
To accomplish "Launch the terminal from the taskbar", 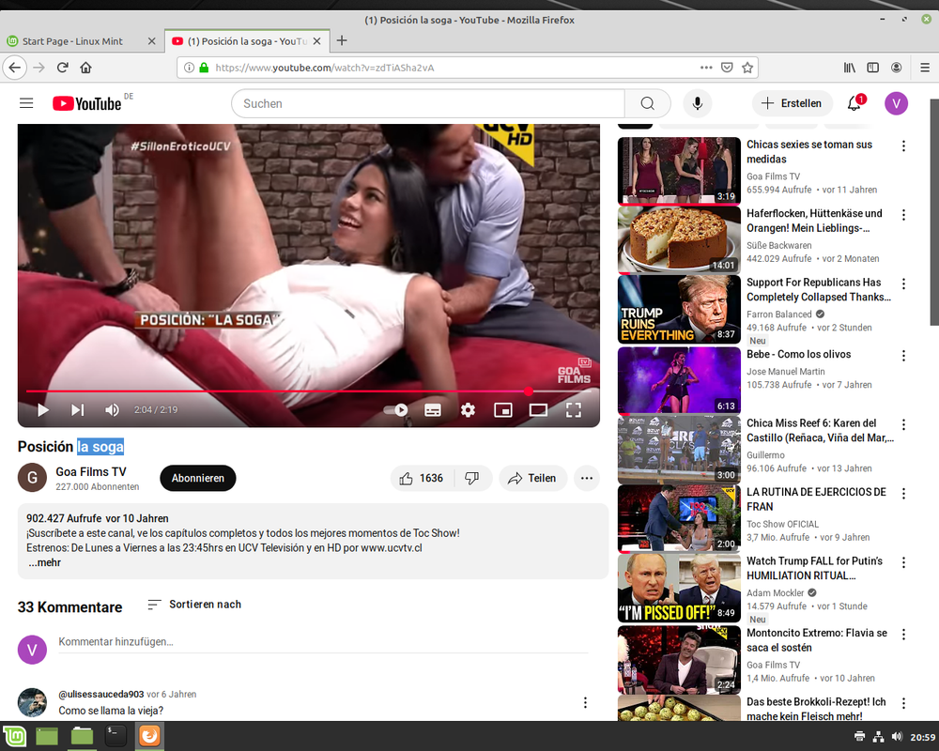I will [x=115, y=736].
